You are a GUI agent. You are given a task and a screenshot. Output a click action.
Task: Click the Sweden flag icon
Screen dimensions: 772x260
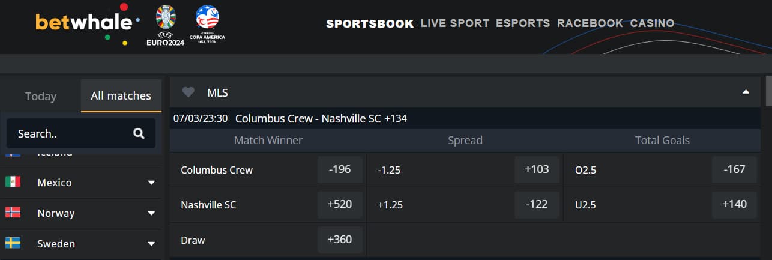(x=13, y=243)
